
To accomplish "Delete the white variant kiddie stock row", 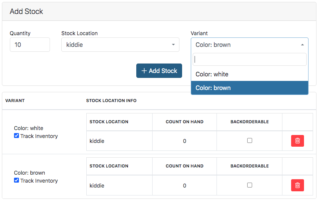I will coord(297,141).
